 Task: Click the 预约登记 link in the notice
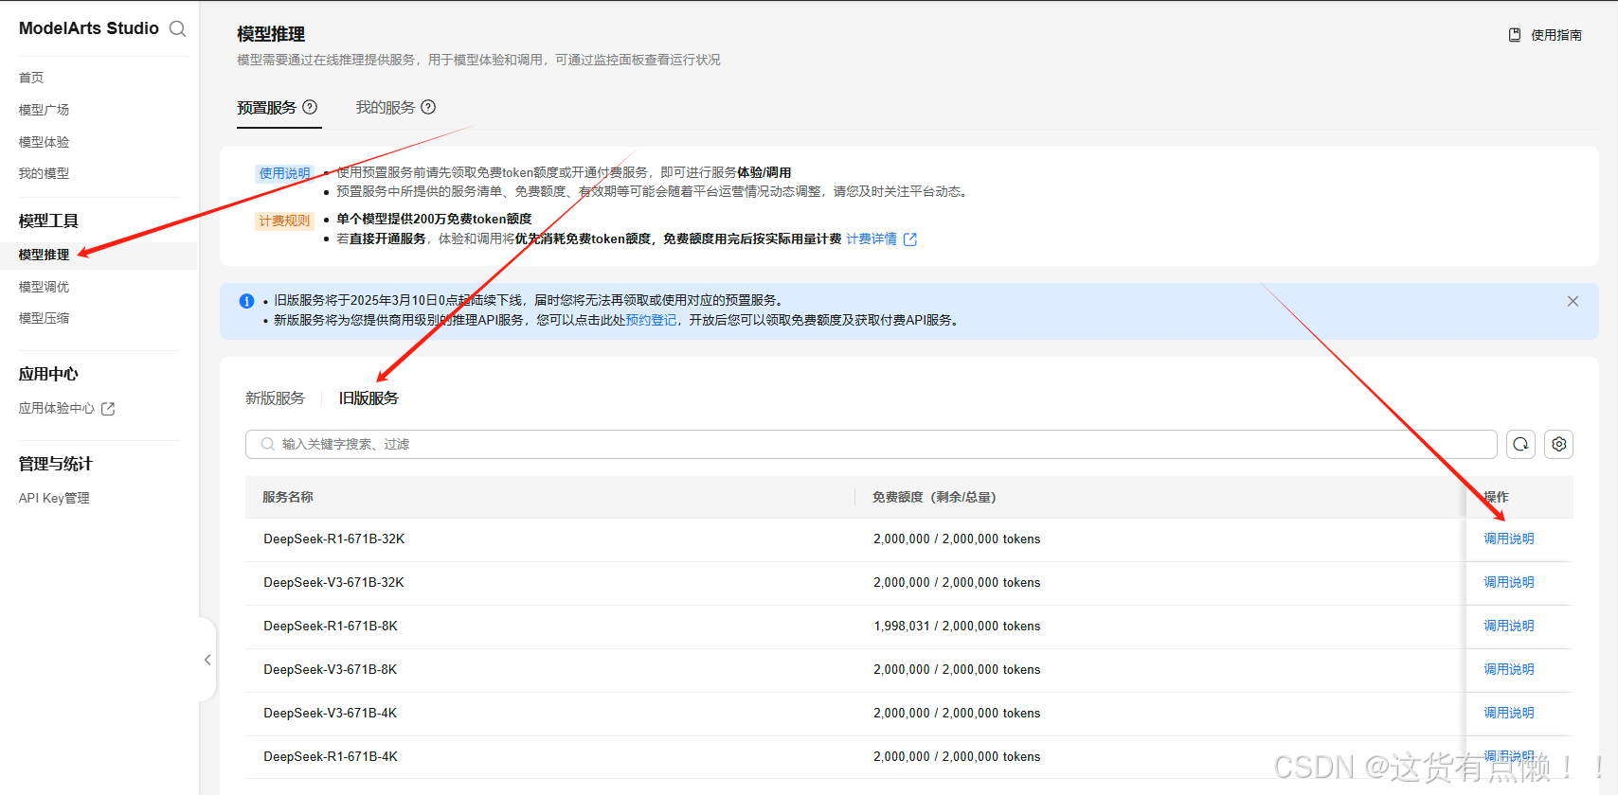pos(651,320)
